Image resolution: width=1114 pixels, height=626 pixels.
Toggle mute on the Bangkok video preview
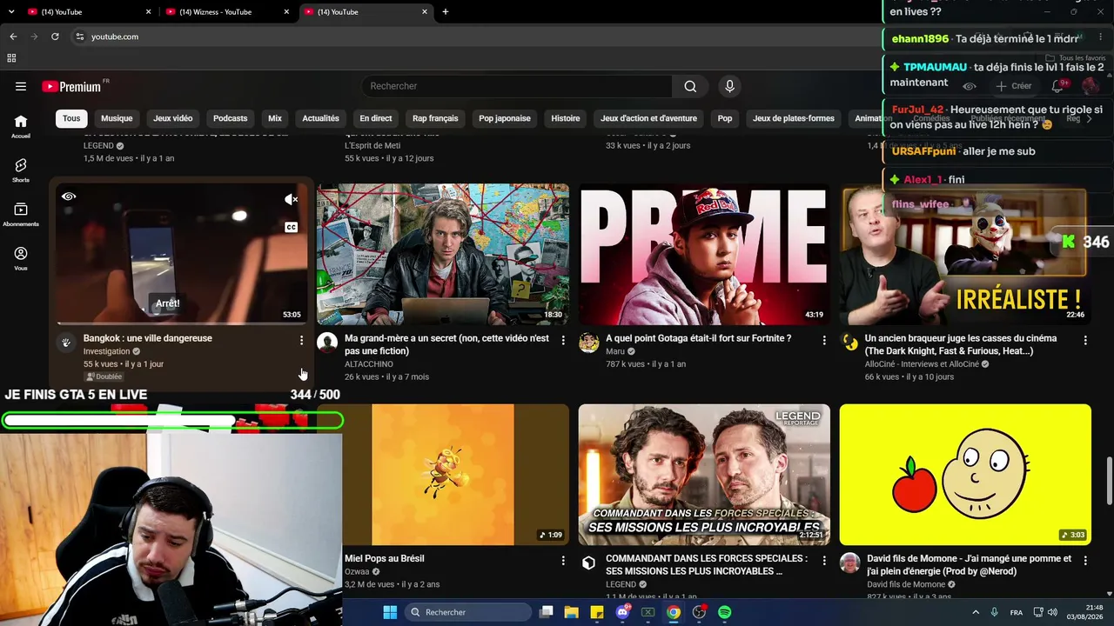tap(292, 200)
